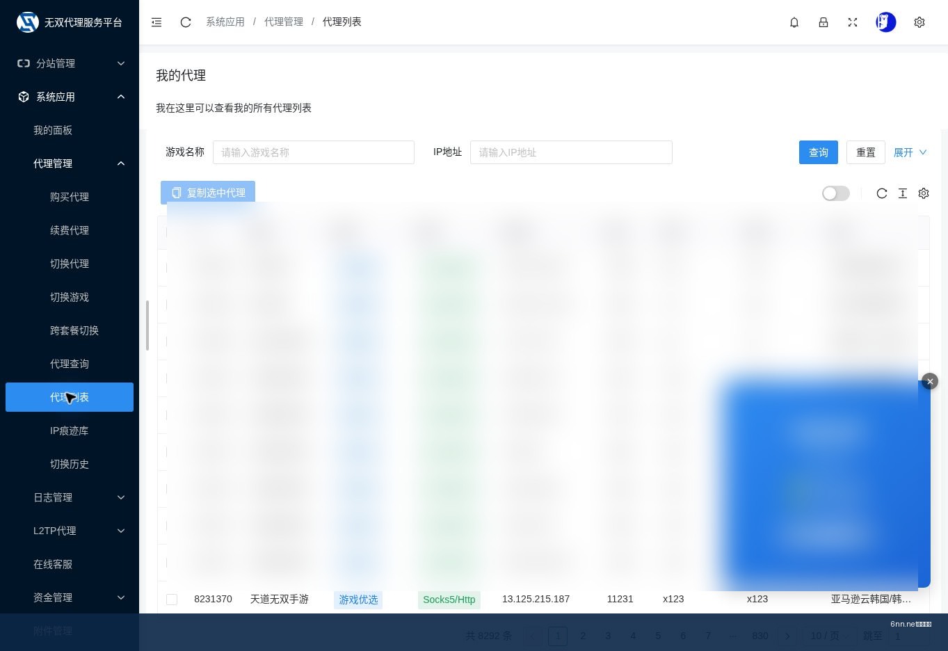The image size is (948, 651).
Task: Click 复制选中代理 button
Action: 208,193
